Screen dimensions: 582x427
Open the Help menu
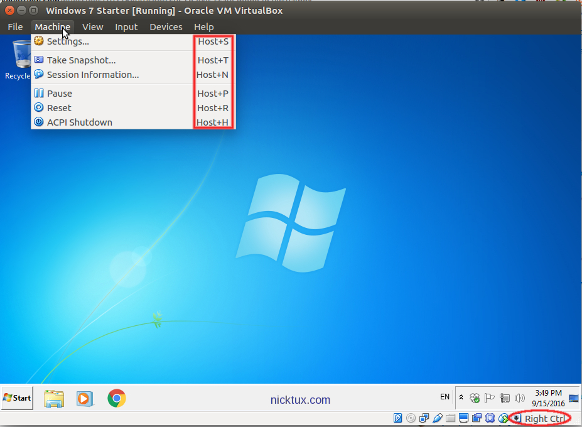pos(203,27)
